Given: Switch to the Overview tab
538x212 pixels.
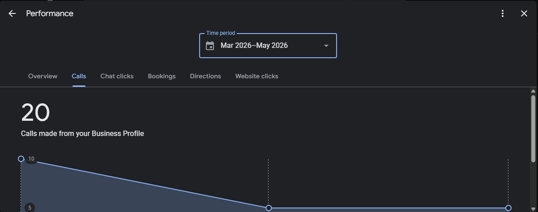Looking at the screenshot, I should click(x=43, y=76).
